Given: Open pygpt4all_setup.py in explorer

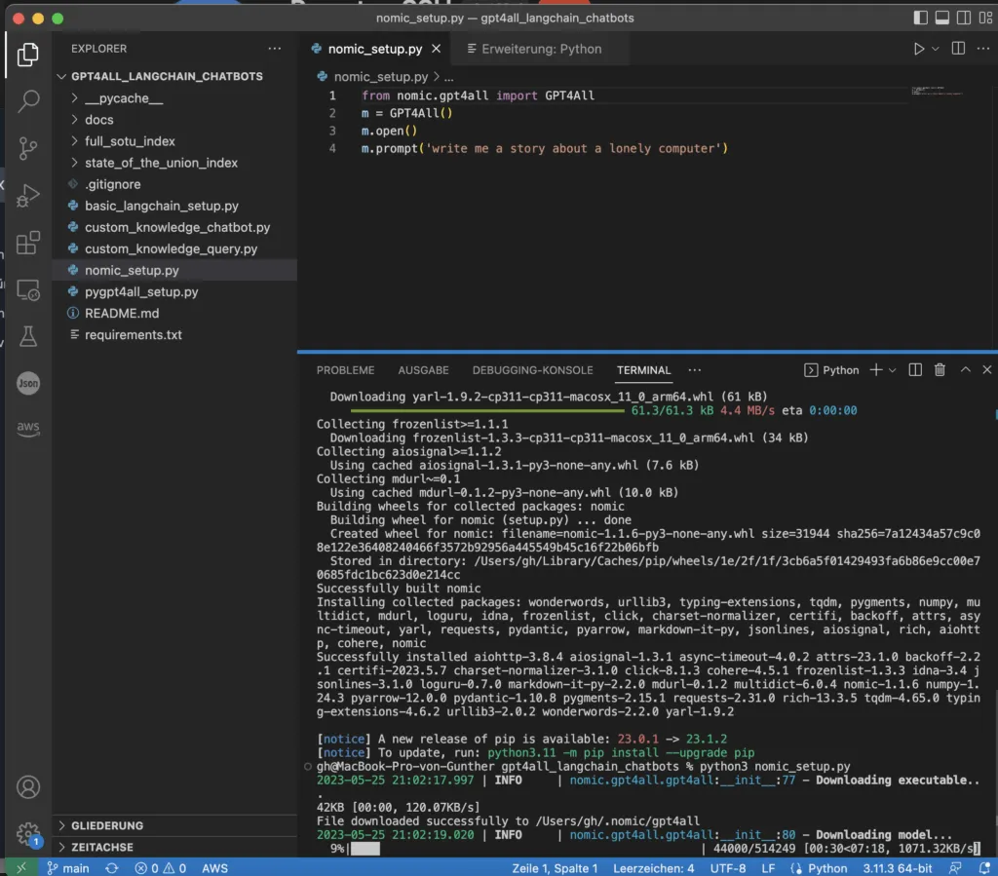Looking at the screenshot, I should click(x=173, y=292).
